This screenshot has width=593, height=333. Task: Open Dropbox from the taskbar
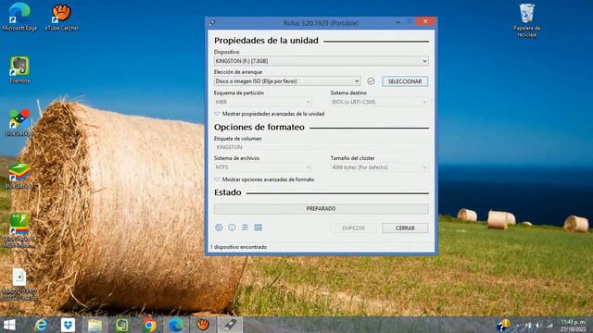(x=68, y=325)
